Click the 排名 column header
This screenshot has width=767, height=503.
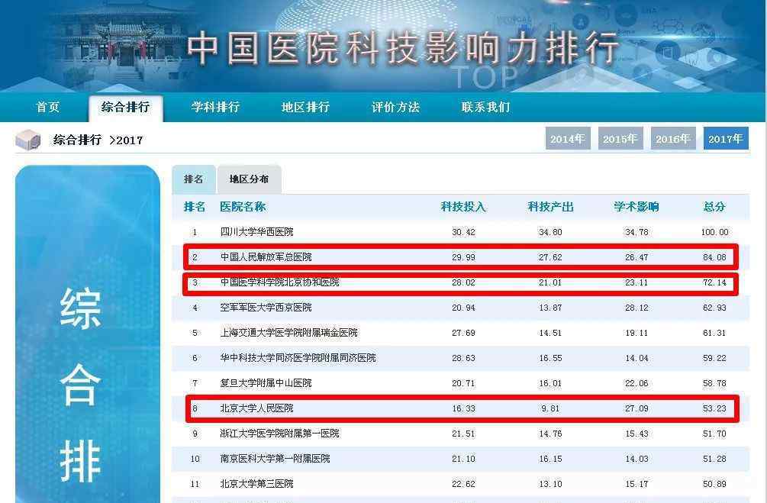[195, 207]
